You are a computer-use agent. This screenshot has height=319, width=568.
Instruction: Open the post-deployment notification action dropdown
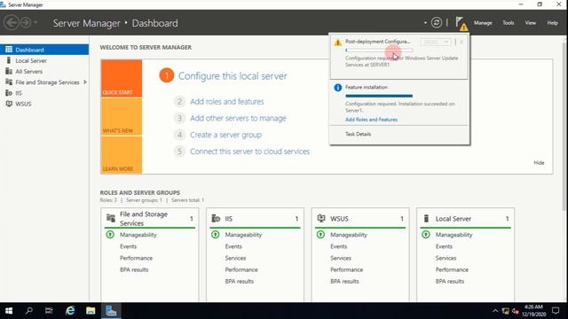tap(436, 42)
